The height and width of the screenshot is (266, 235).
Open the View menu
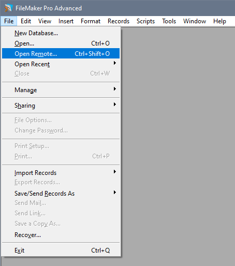45,21
